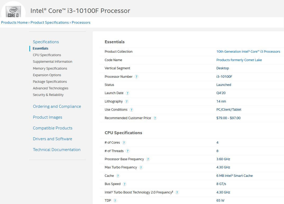Open Drivers and Software section
The width and height of the screenshot is (284, 204).
click(52, 139)
